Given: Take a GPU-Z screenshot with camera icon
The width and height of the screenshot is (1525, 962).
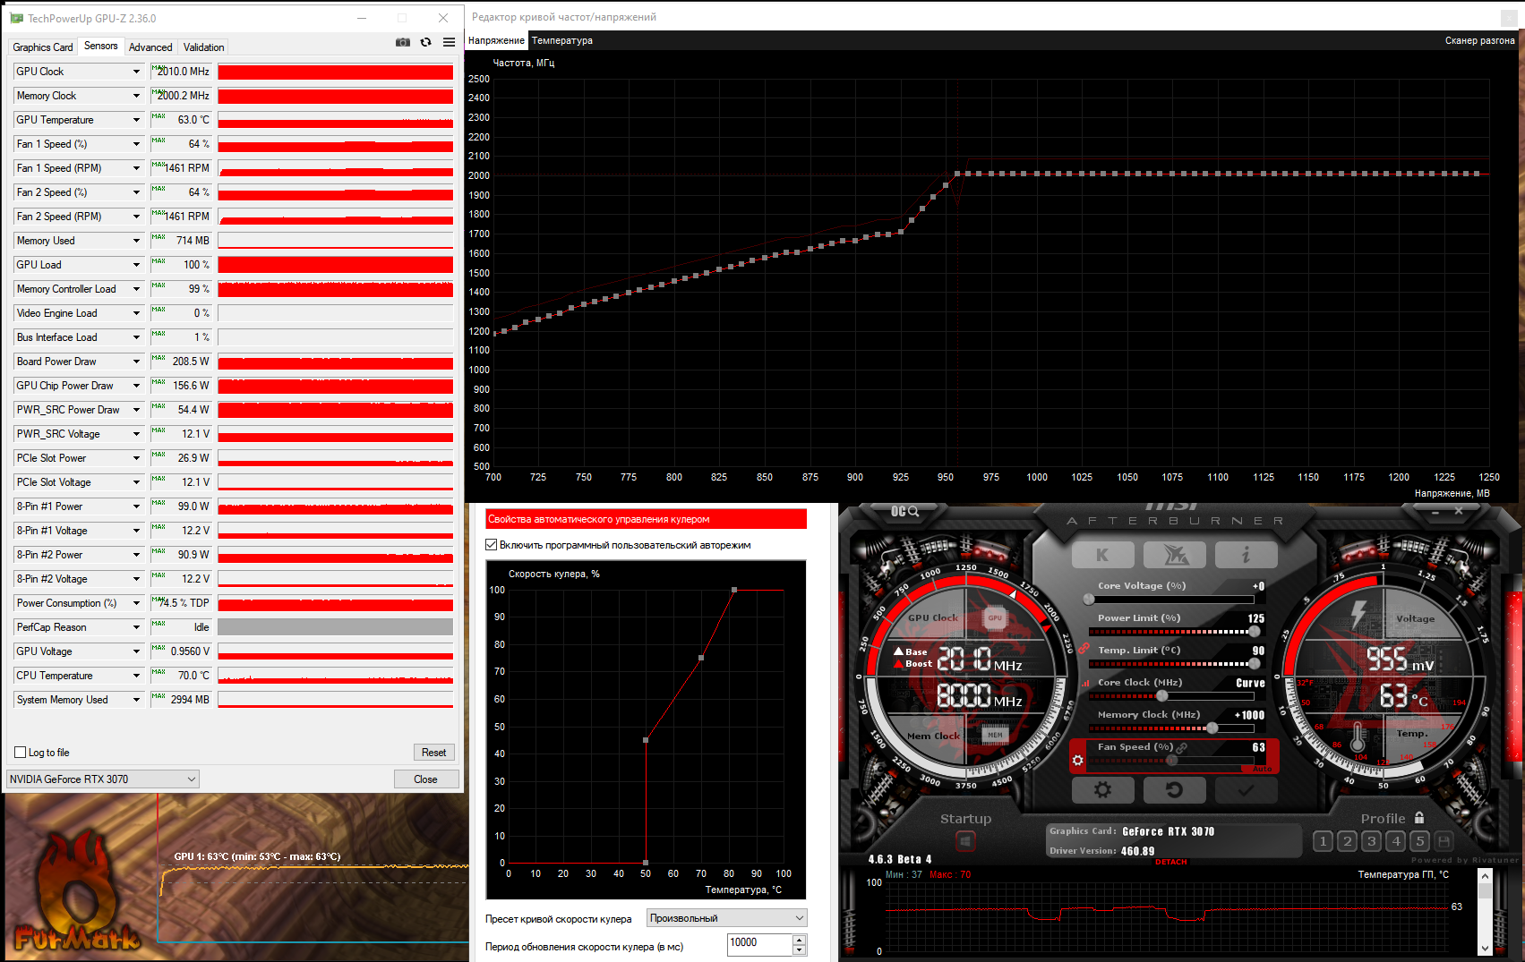Looking at the screenshot, I should point(403,42).
